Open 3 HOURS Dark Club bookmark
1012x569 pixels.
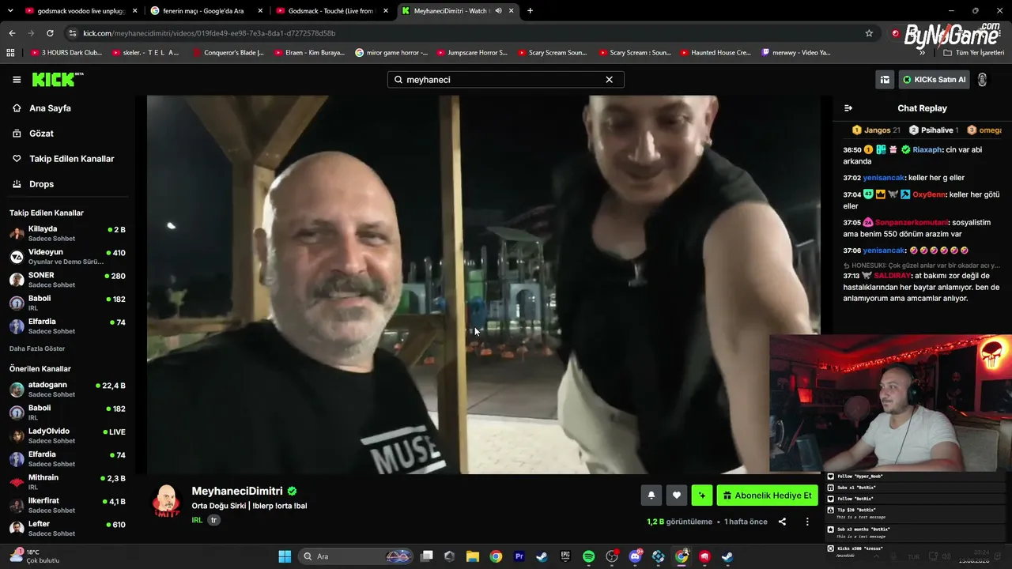[66, 53]
